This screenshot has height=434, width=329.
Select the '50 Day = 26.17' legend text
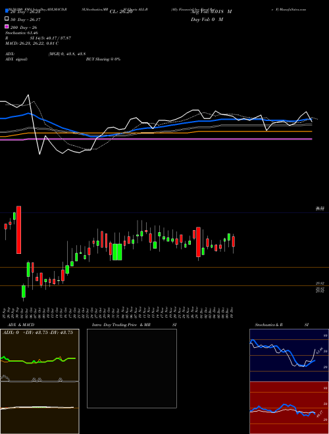click(25, 20)
